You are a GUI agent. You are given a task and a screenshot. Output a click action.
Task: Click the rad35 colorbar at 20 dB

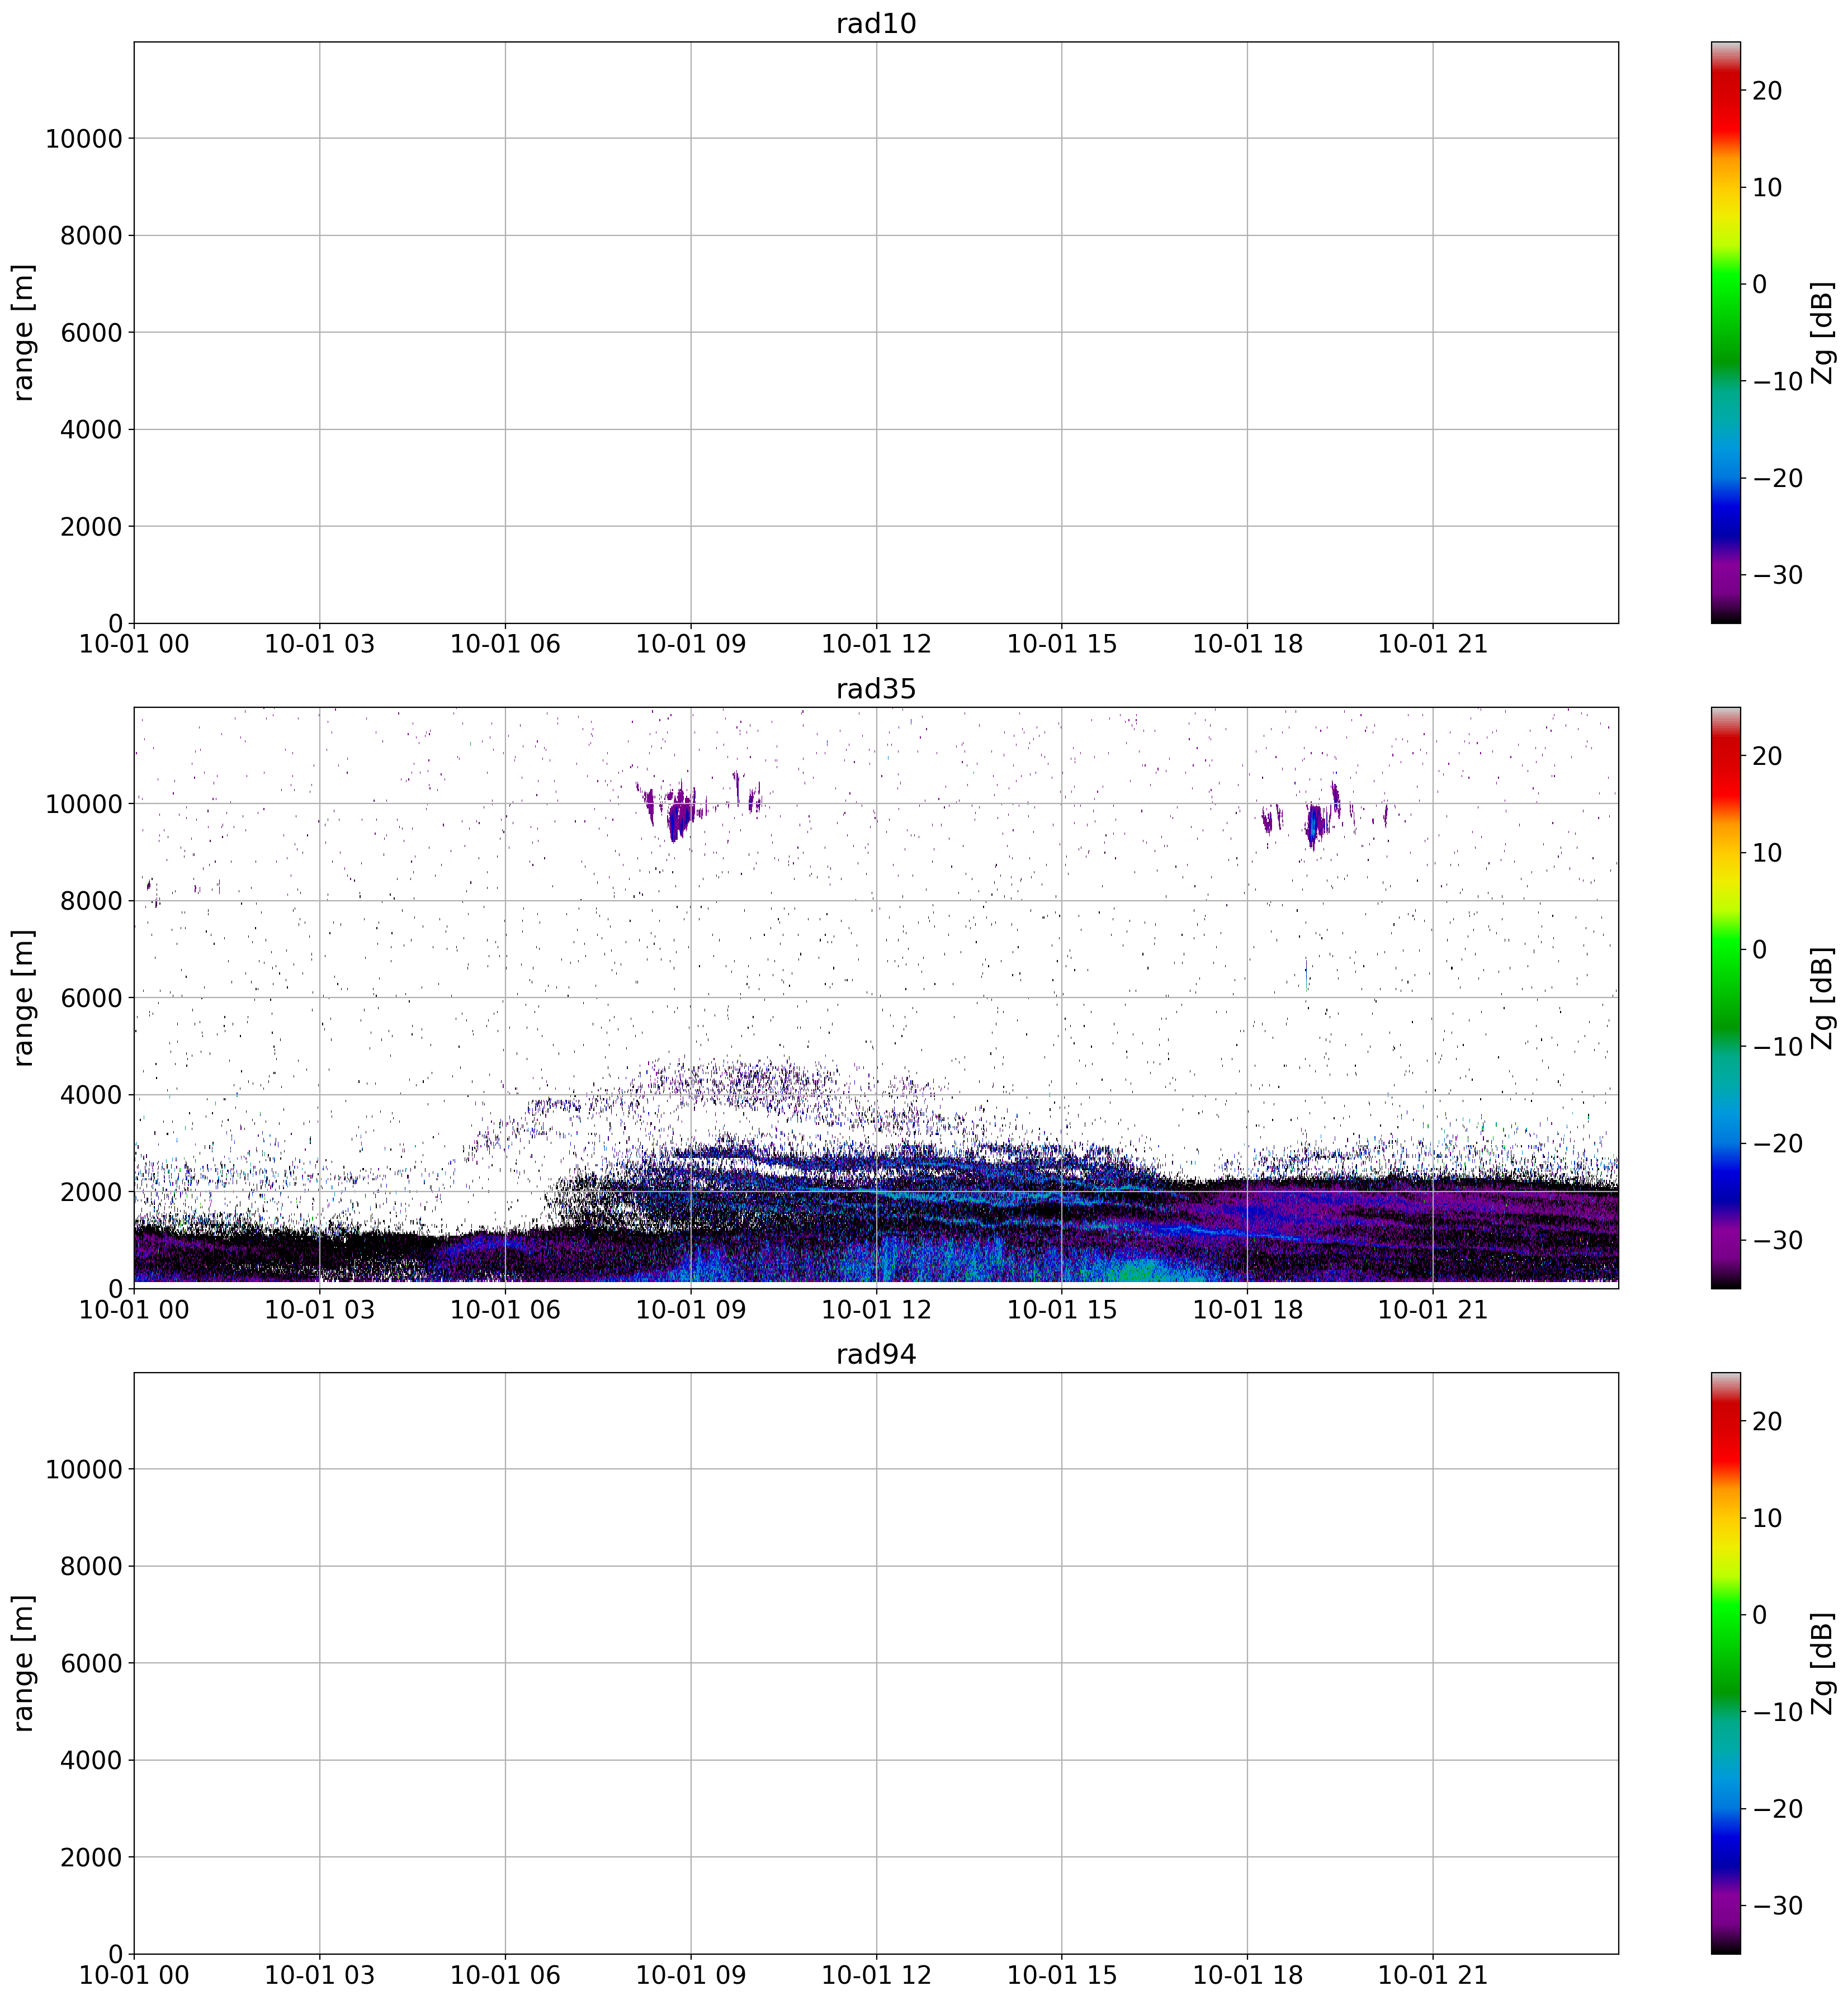pyautogui.click(x=1725, y=756)
